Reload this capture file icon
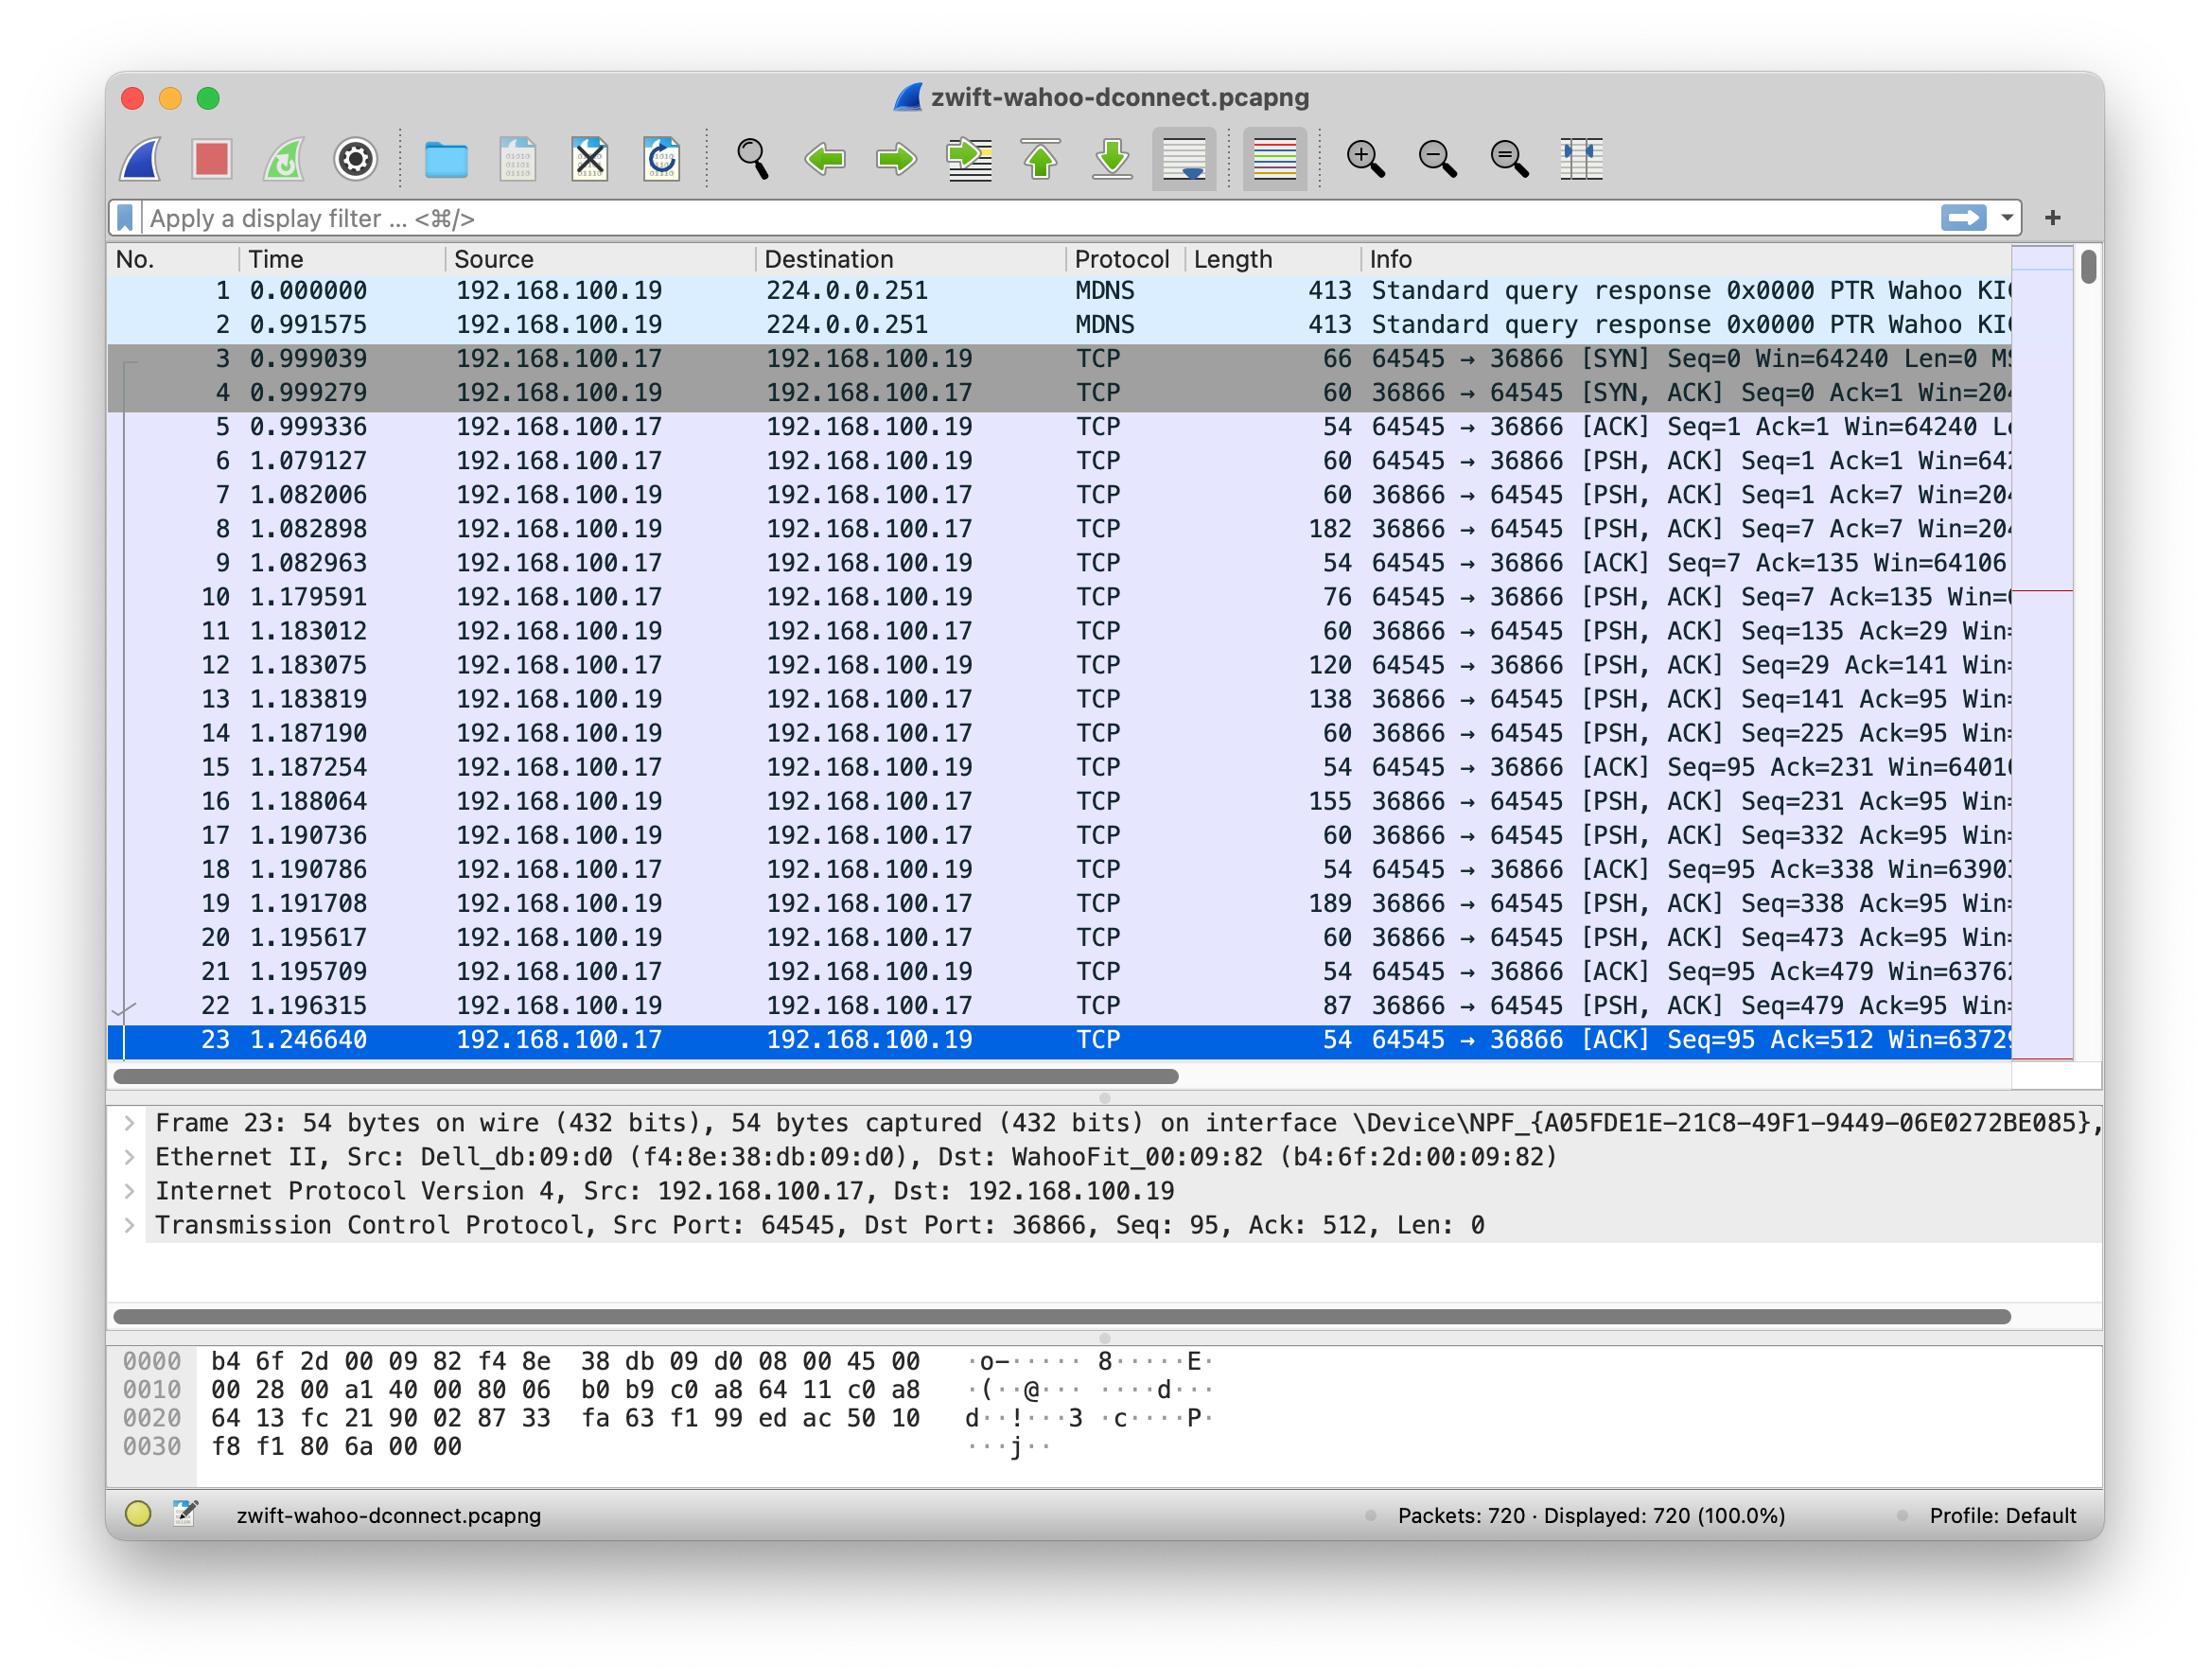2210x1680 pixels. (662, 159)
